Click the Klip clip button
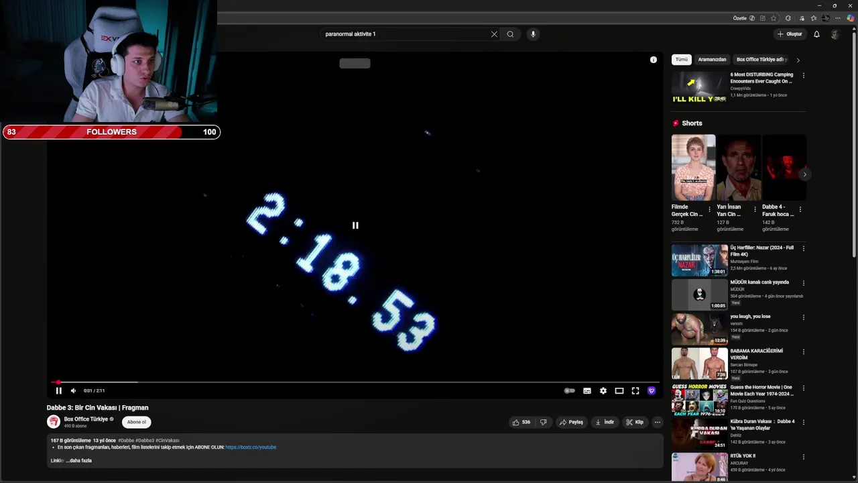 pos(635,422)
